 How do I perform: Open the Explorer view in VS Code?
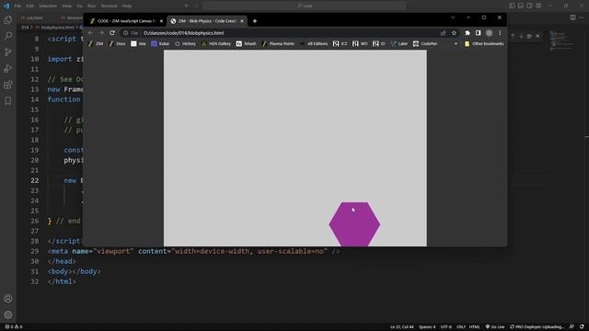8,19
